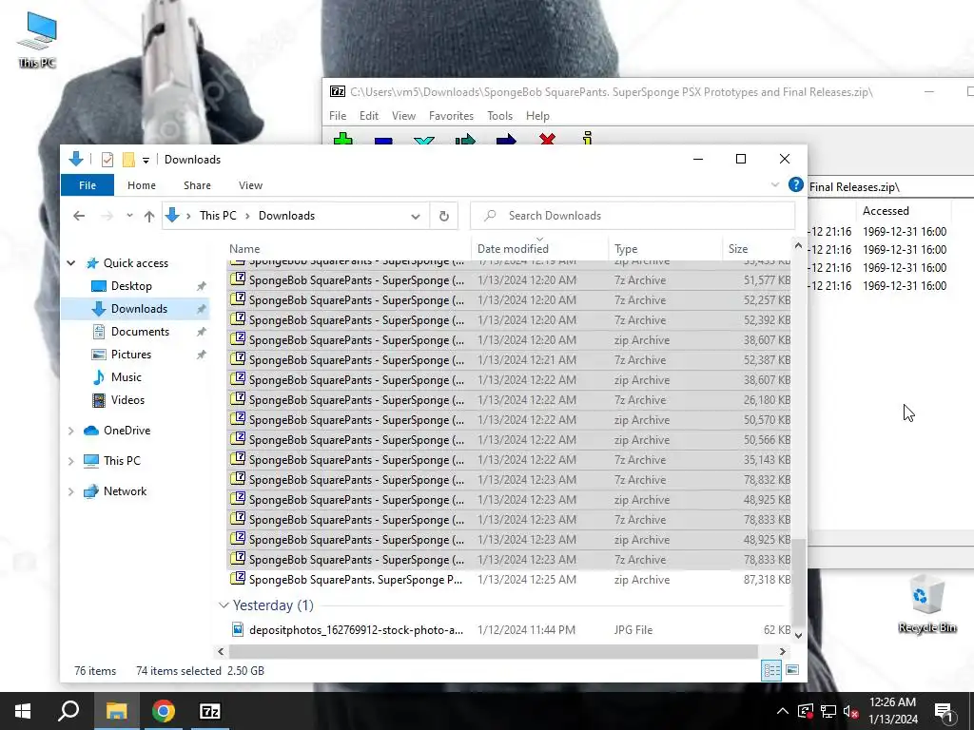Select the depositphotos JPG file

tap(510, 630)
